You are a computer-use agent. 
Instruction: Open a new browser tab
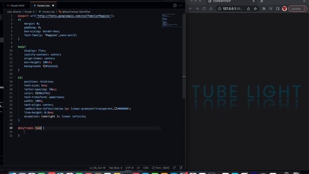[262, 1]
